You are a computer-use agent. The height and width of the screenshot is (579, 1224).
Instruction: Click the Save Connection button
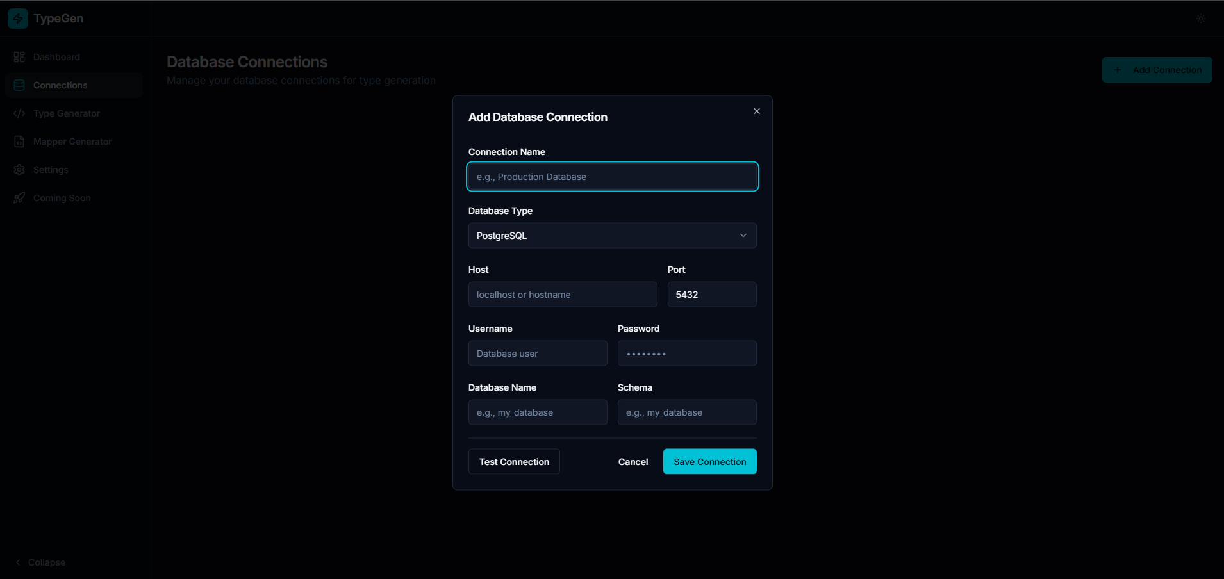point(710,462)
